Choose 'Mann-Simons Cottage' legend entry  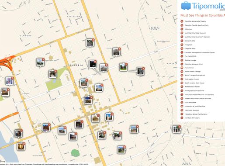coord(193,72)
